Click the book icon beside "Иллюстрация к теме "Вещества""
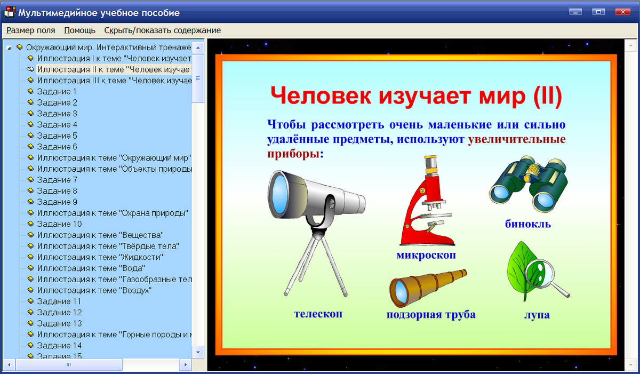This screenshot has height=374, width=640. point(31,235)
